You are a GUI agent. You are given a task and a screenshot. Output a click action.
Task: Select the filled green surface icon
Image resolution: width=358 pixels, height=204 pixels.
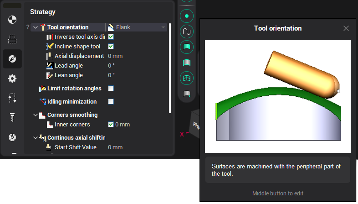(x=187, y=47)
